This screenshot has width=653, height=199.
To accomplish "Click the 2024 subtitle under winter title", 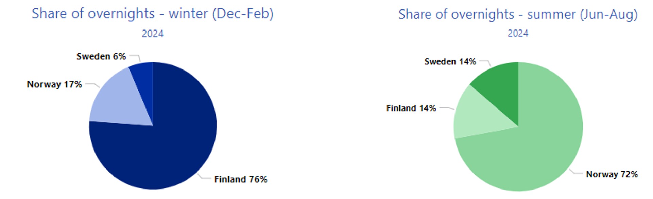I will 153,34.
